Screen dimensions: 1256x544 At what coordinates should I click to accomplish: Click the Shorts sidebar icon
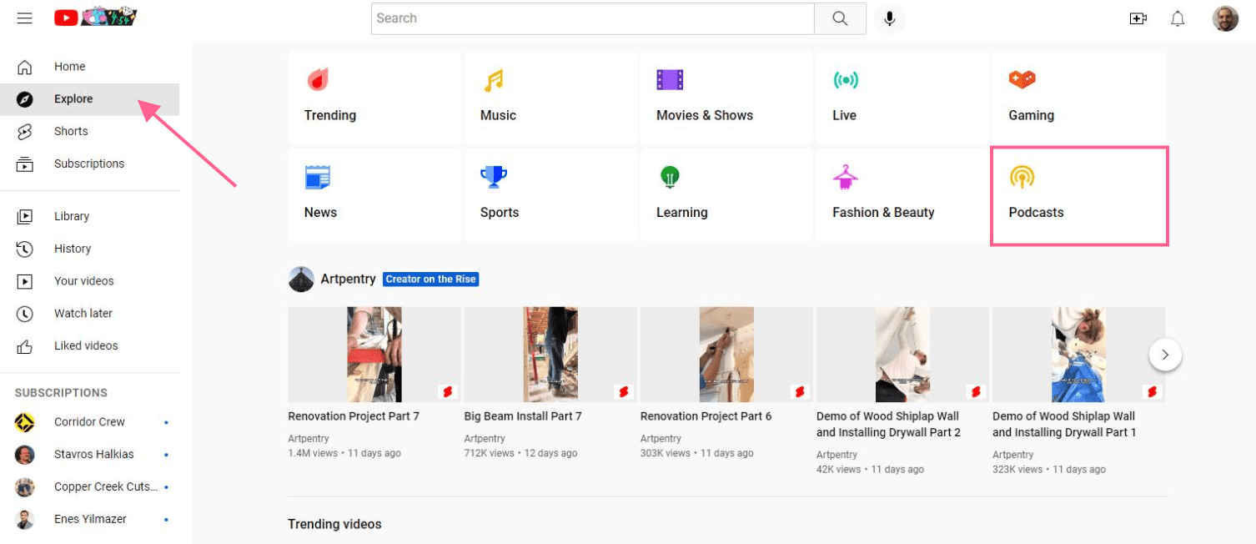coord(25,132)
